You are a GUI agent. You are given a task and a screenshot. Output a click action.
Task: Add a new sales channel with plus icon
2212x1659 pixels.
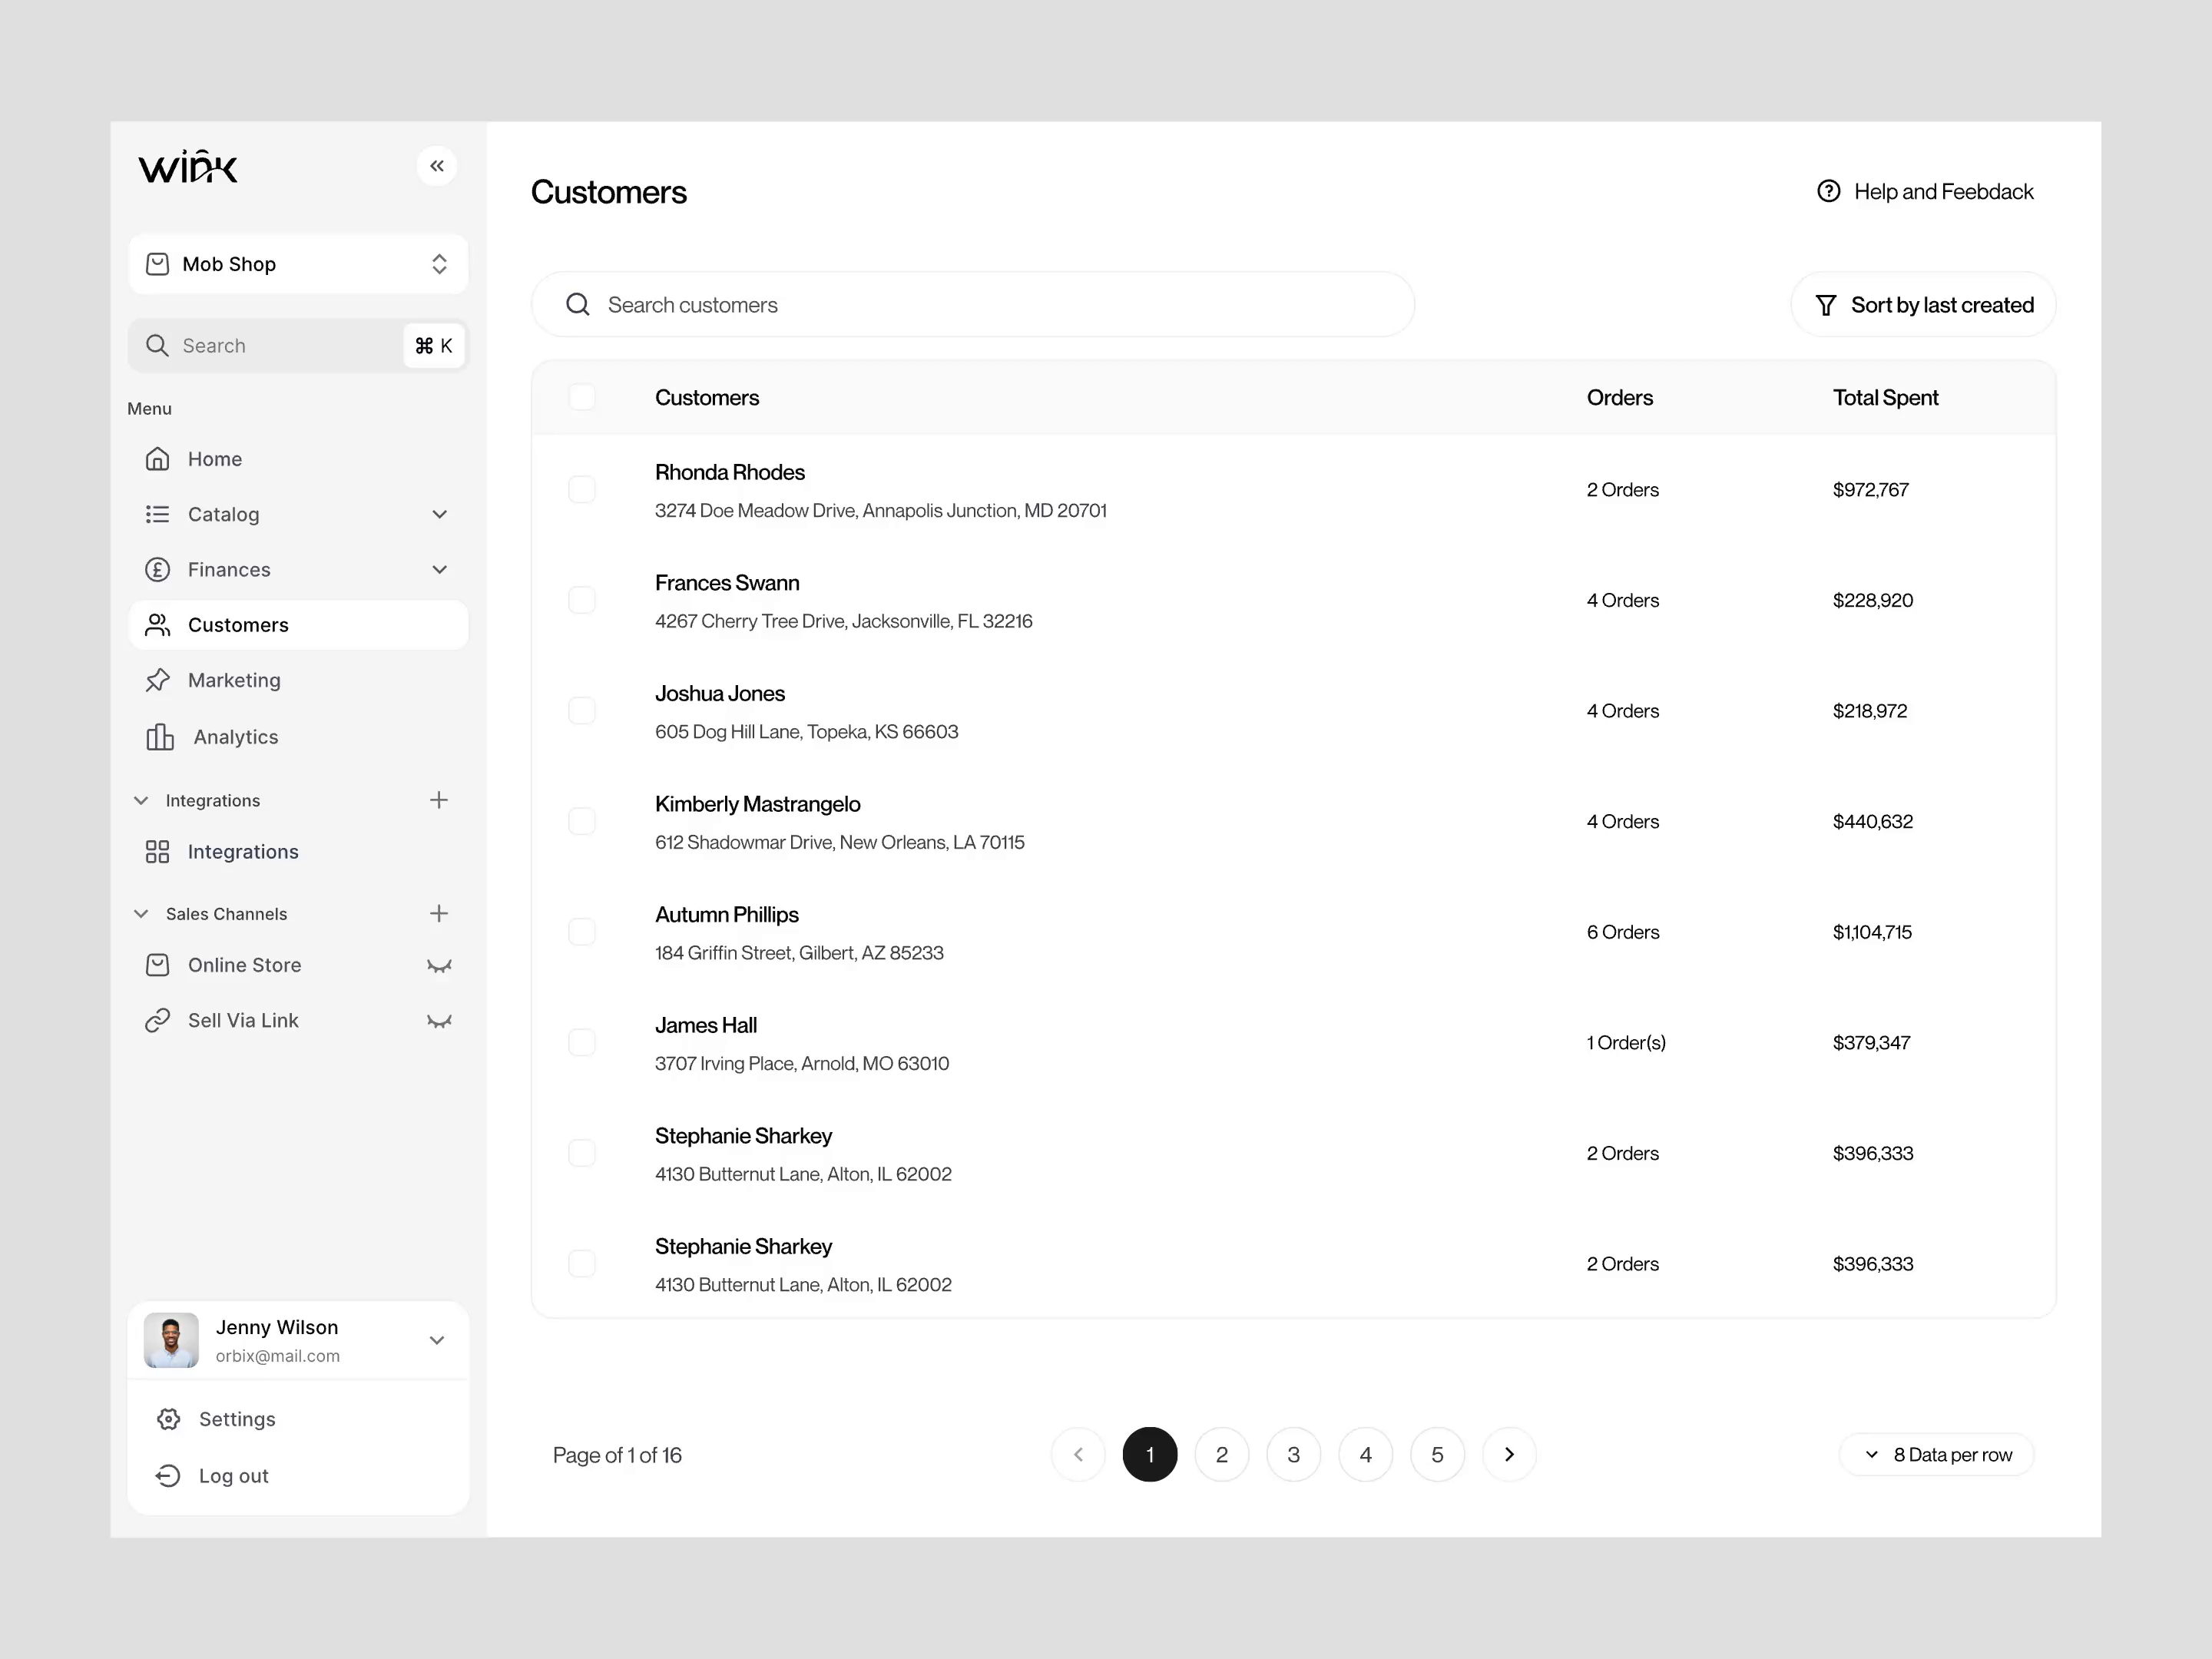[x=439, y=913]
